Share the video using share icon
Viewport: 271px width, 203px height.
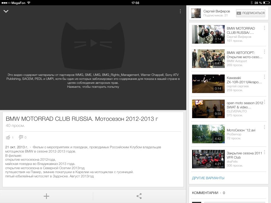pos(139,196)
